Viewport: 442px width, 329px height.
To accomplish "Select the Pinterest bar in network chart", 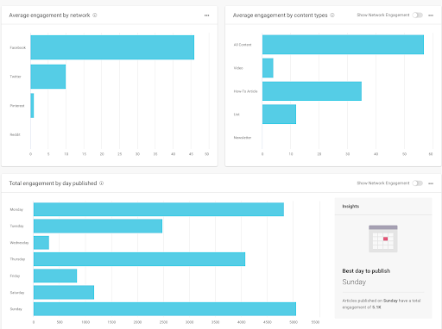I will (32, 106).
